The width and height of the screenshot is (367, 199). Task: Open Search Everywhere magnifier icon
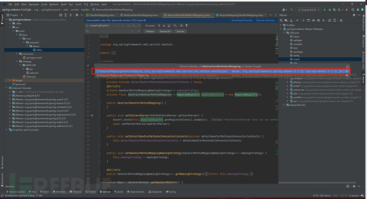[353, 10]
